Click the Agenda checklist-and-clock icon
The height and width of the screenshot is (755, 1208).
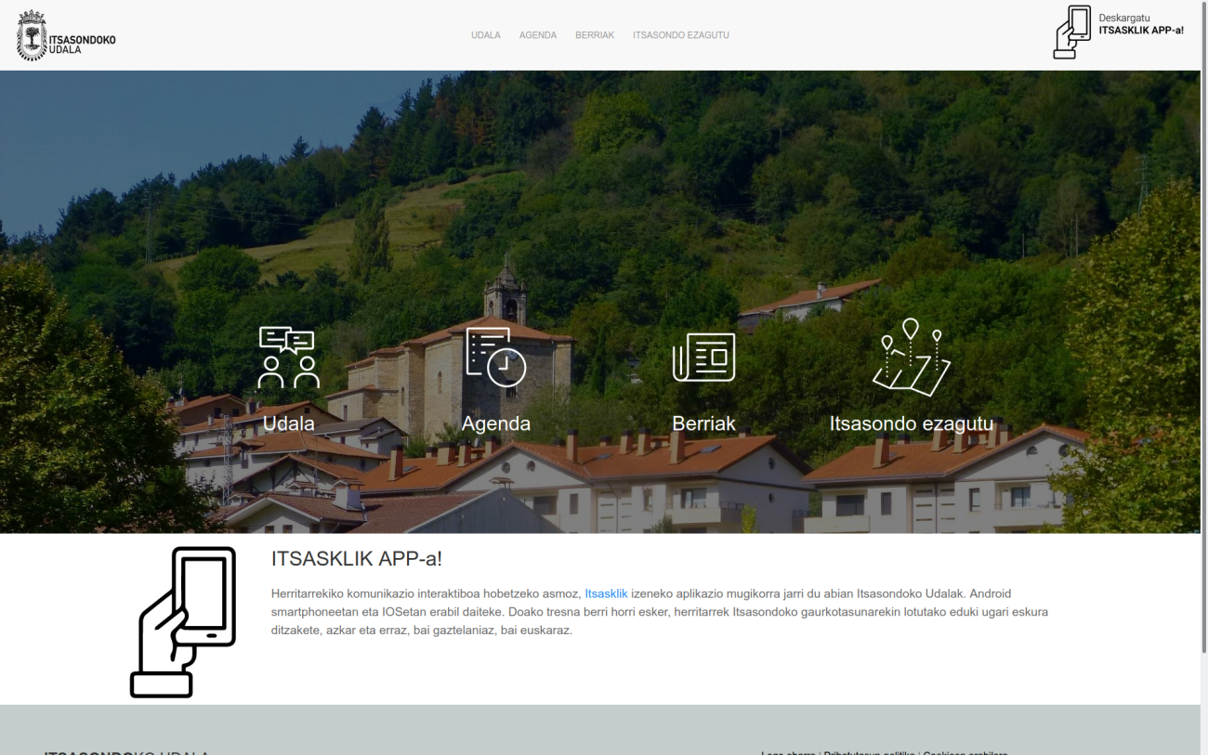(495, 357)
